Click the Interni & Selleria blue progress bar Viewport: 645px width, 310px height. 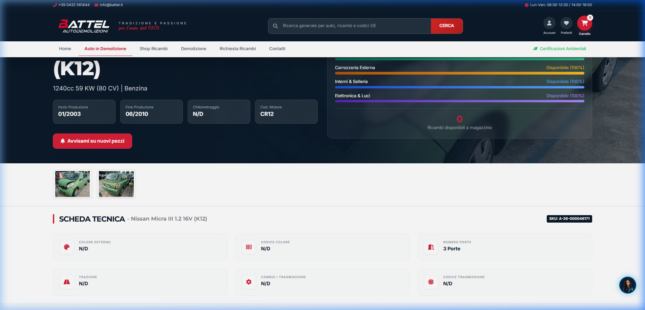click(459, 87)
